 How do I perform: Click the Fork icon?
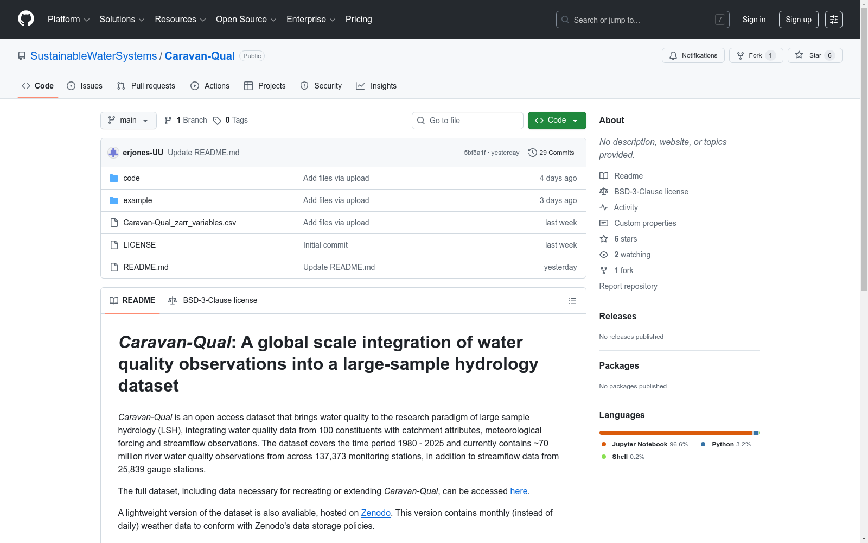coord(741,55)
